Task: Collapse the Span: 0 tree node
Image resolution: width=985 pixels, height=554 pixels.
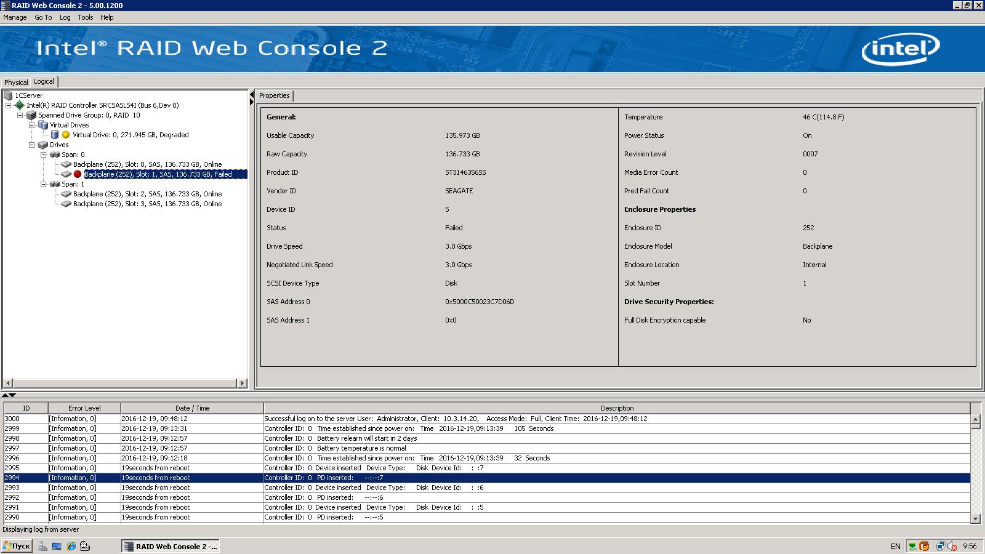Action: point(44,155)
